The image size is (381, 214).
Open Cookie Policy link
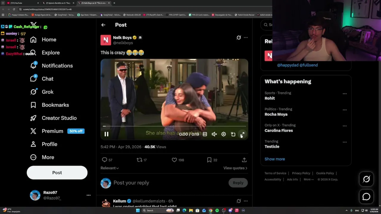[325, 173]
